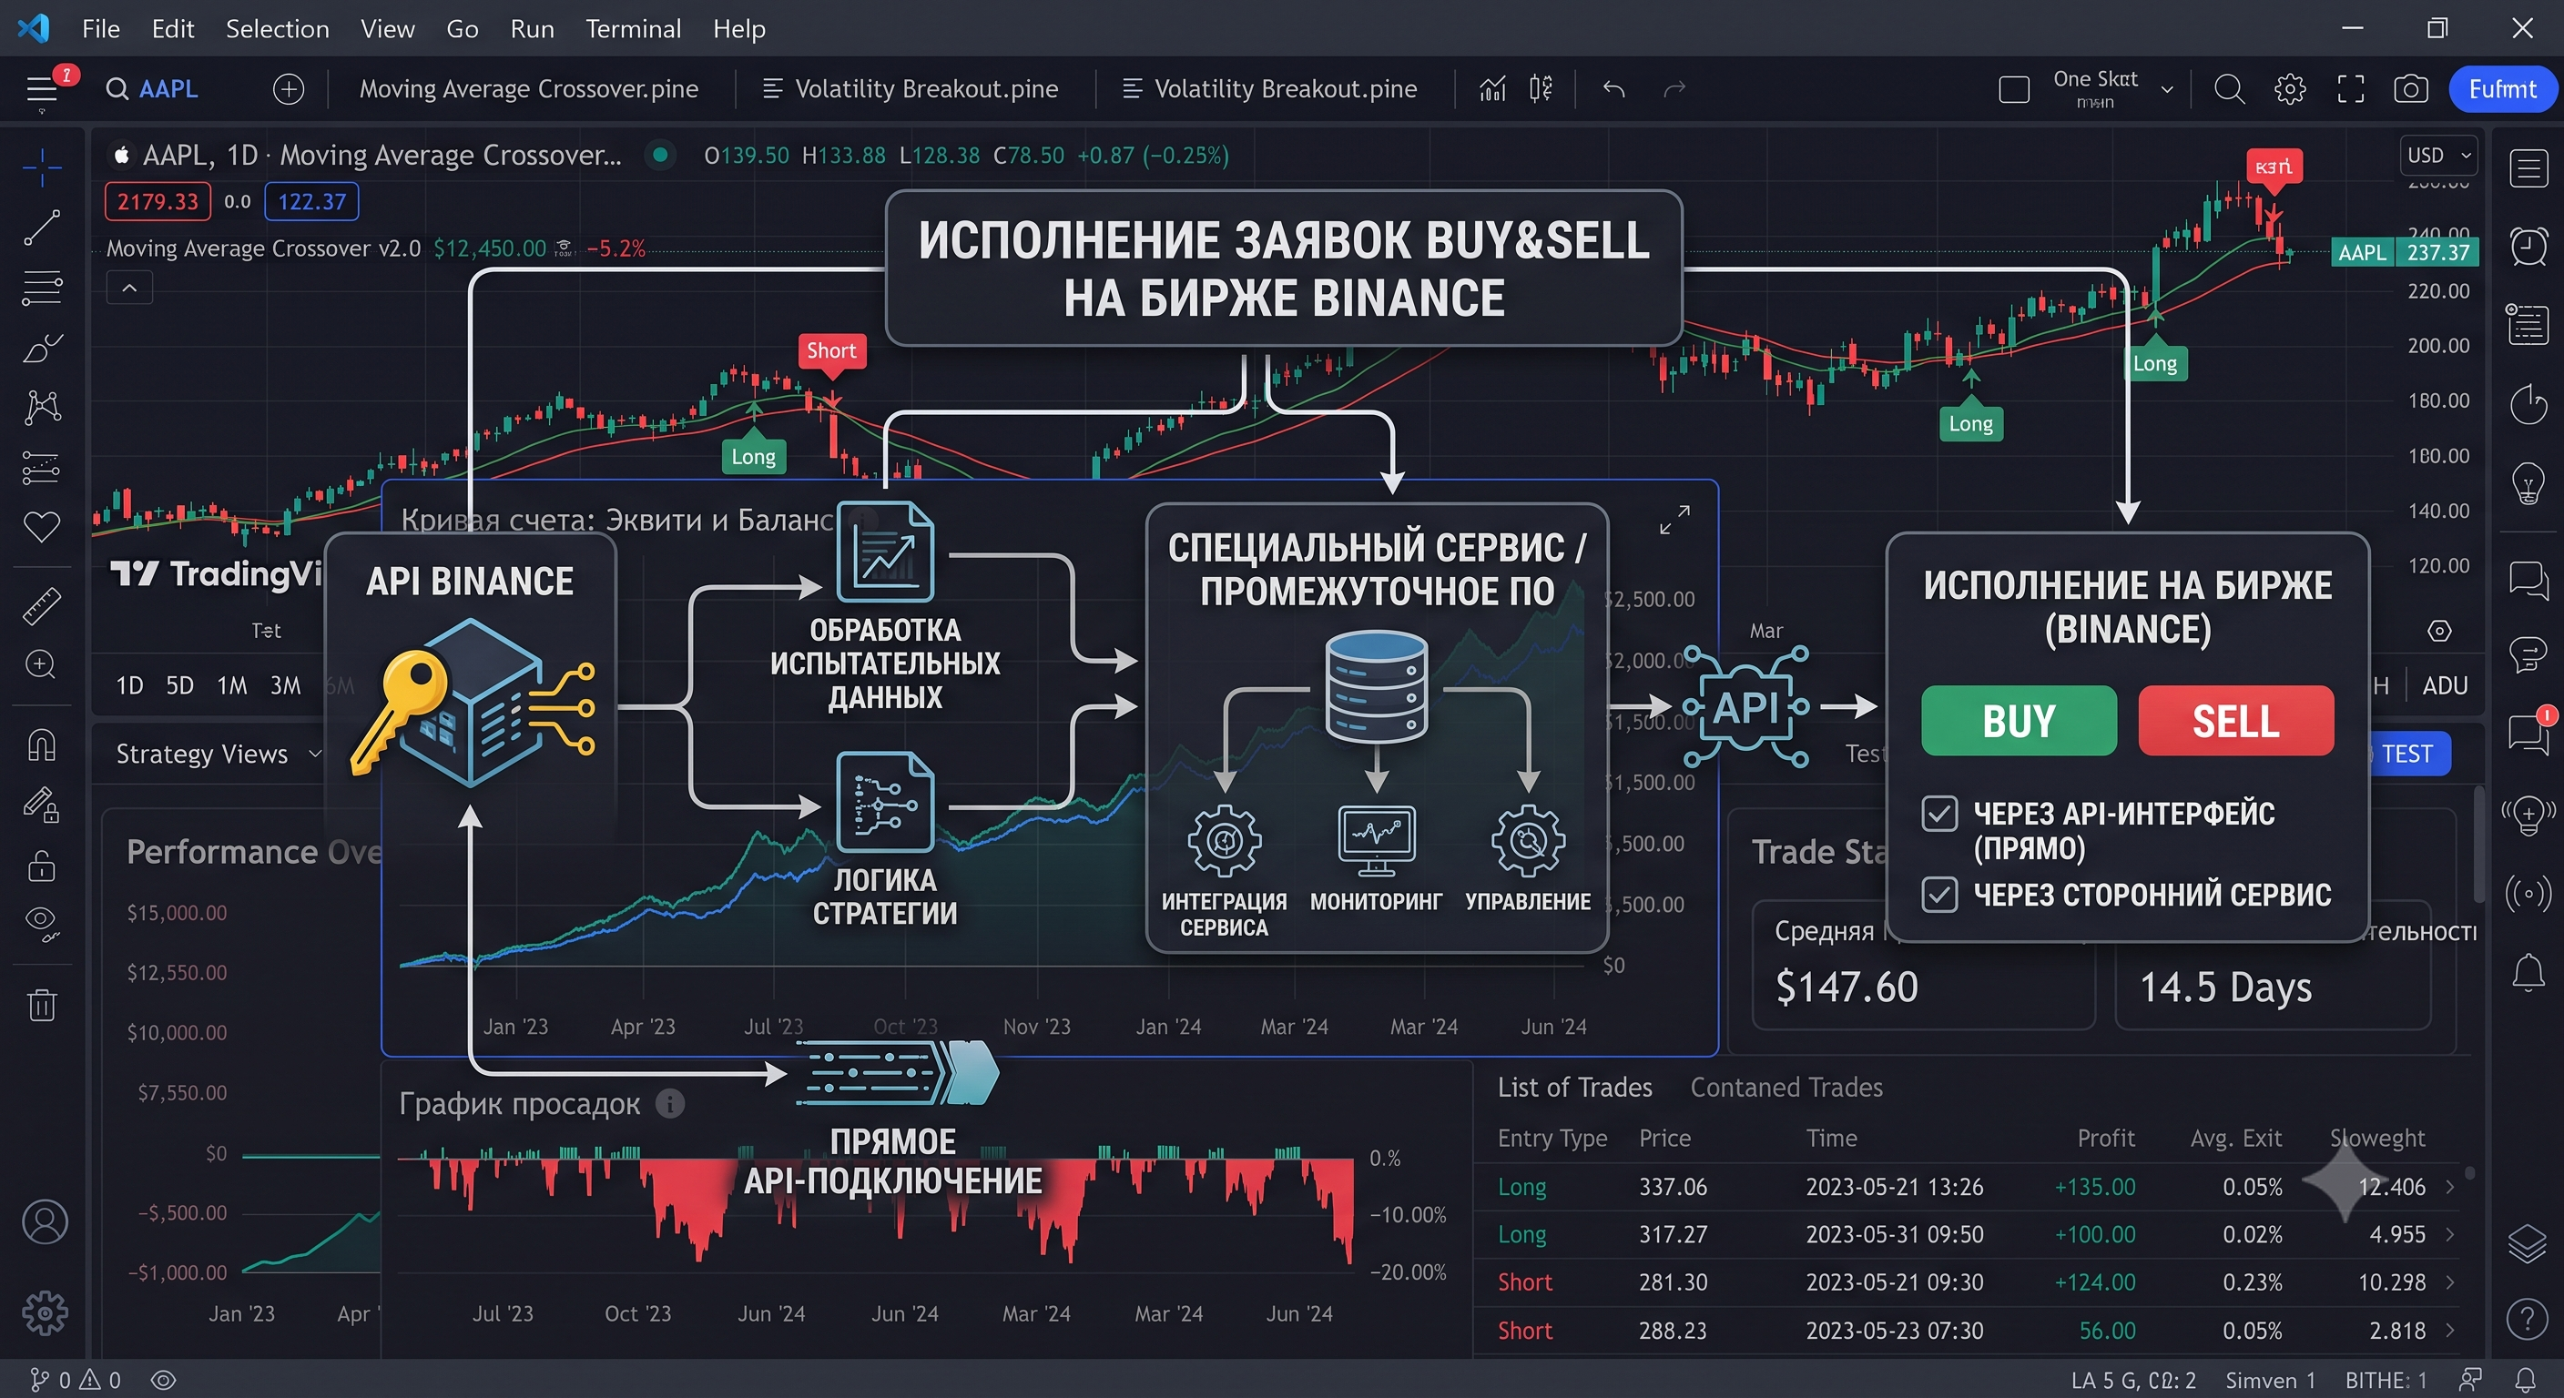Choose the XABCD pattern tool
This screenshot has width=2564, height=1398.
[42, 407]
